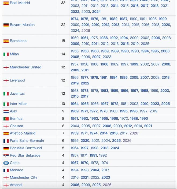This screenshot has width=177, height=189.
Task: Select the Scottish flag beside Celtic
Action: tap(6, 163)
